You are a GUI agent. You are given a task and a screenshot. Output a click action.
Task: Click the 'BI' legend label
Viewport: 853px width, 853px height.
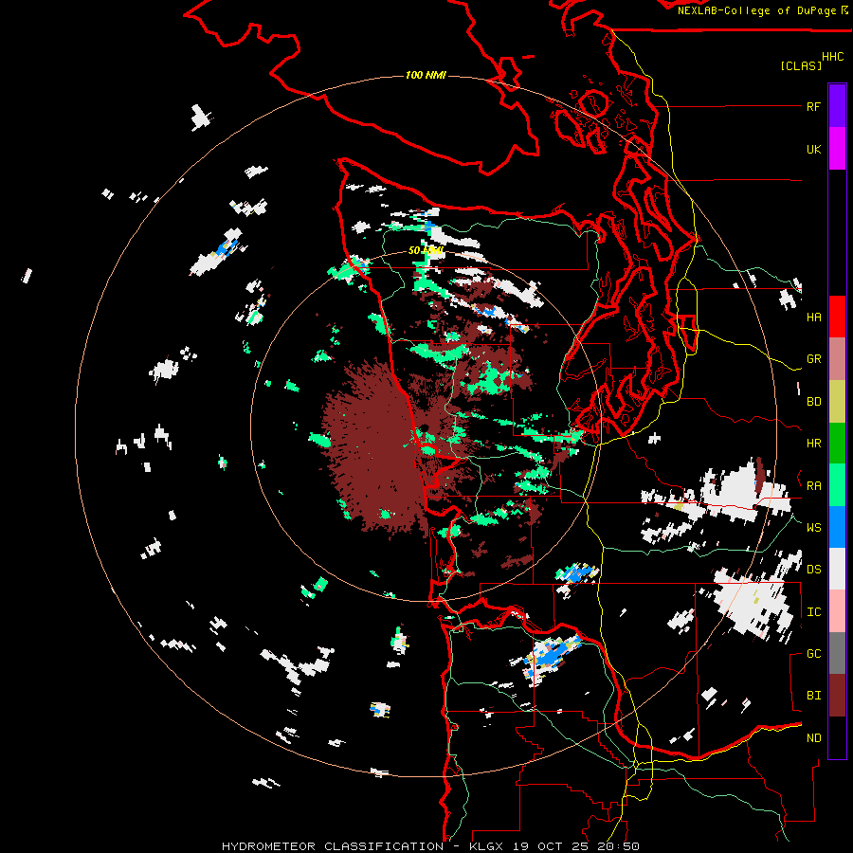(x=813, y=696)
